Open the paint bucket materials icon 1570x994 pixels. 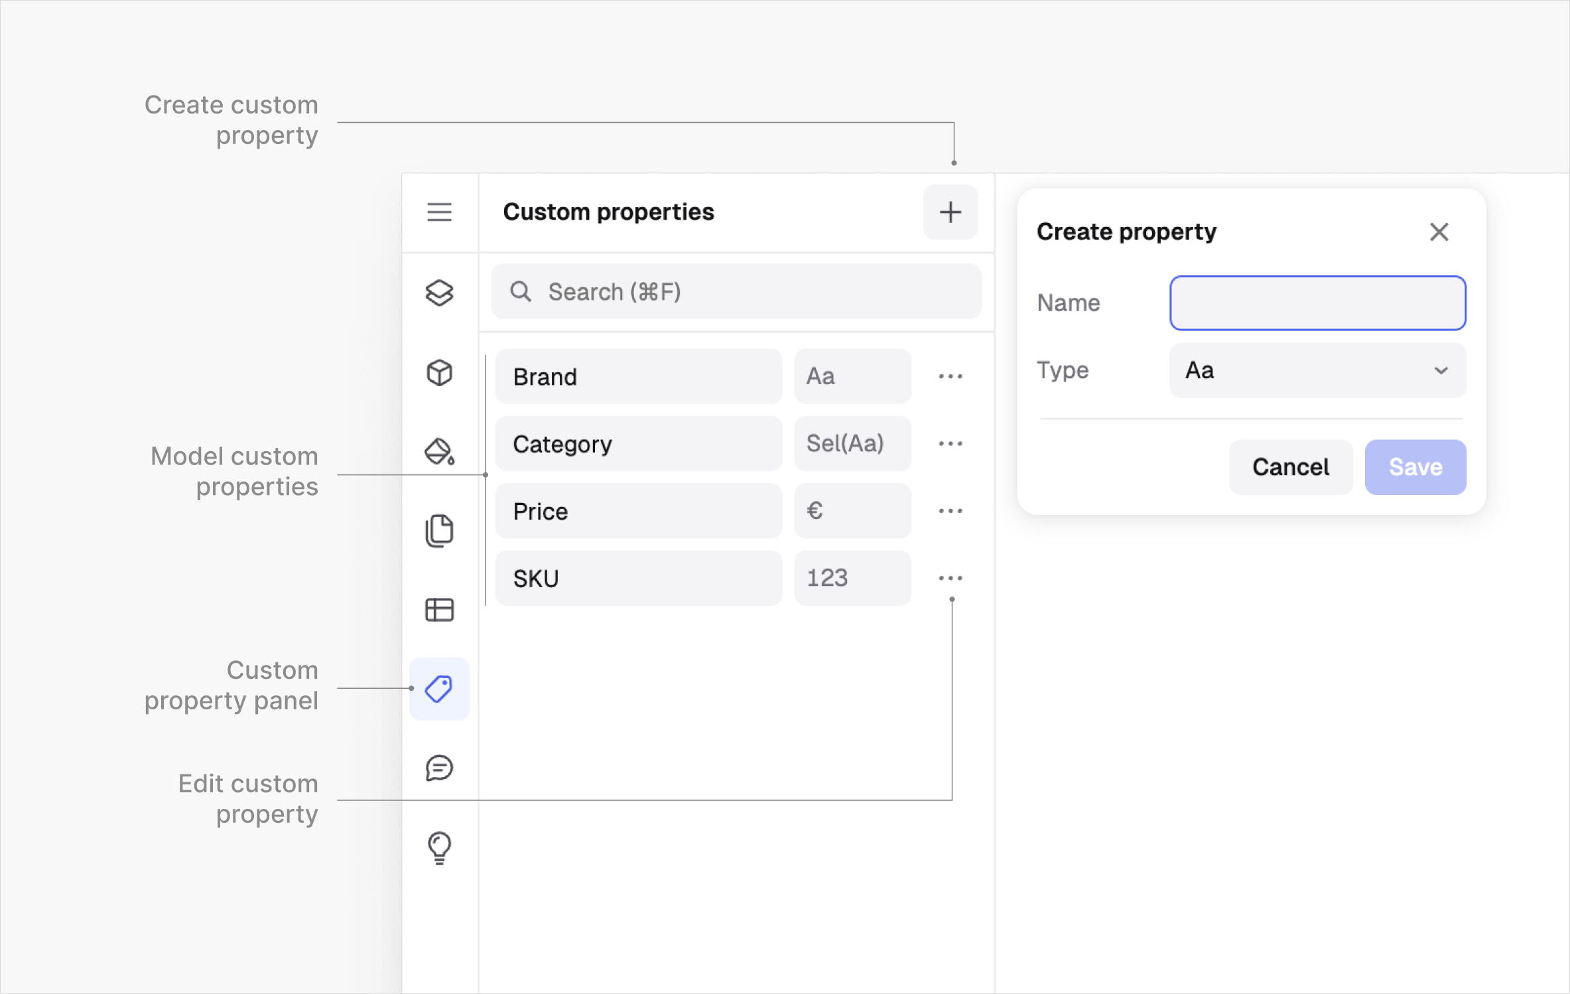point(439,452)
